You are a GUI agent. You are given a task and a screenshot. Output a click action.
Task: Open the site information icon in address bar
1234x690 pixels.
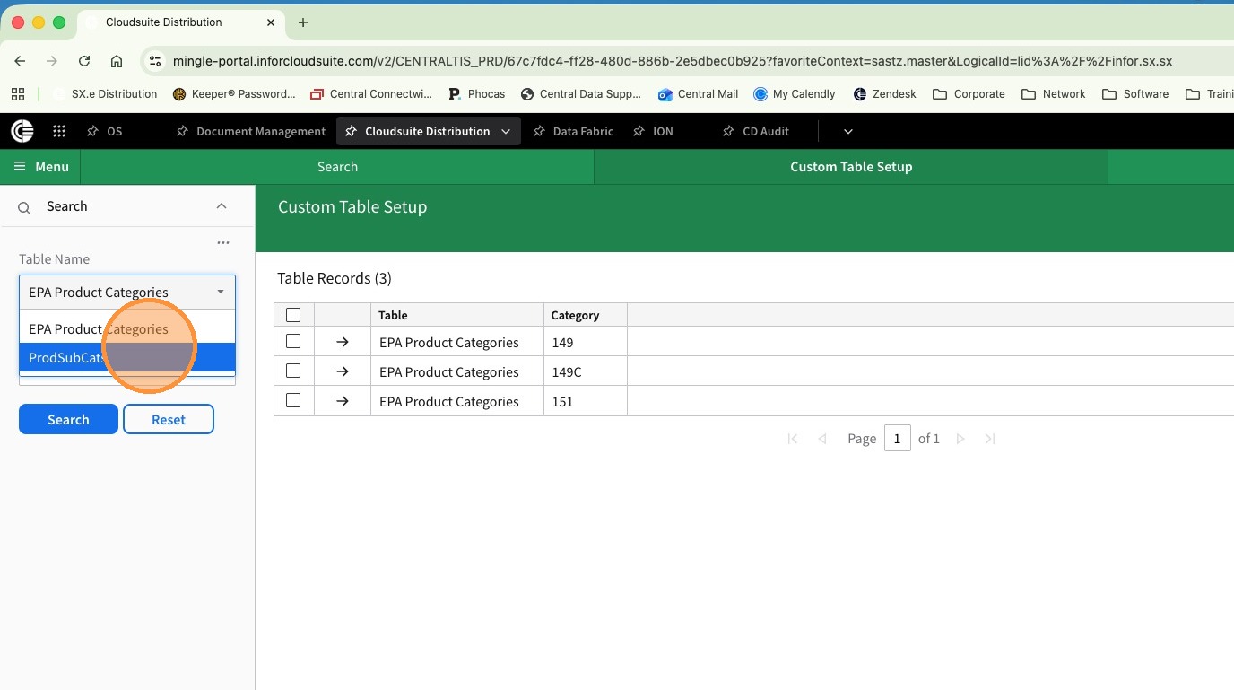pyautogui.click(x=155, y=61)
